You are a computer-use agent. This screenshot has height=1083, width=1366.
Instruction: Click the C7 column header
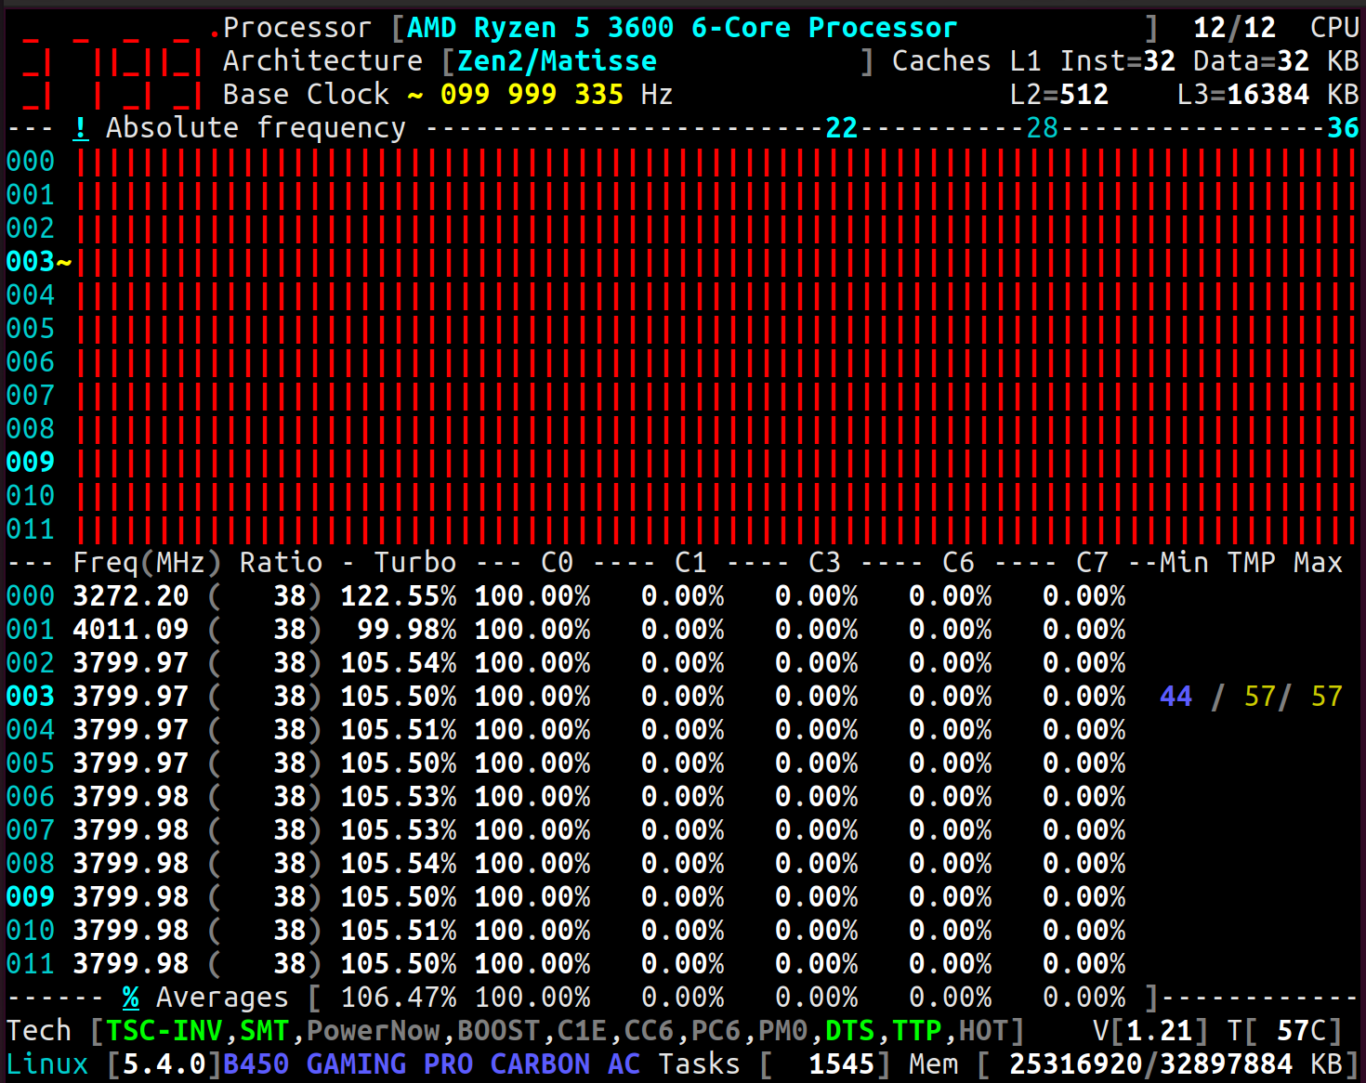[1092, 563]
